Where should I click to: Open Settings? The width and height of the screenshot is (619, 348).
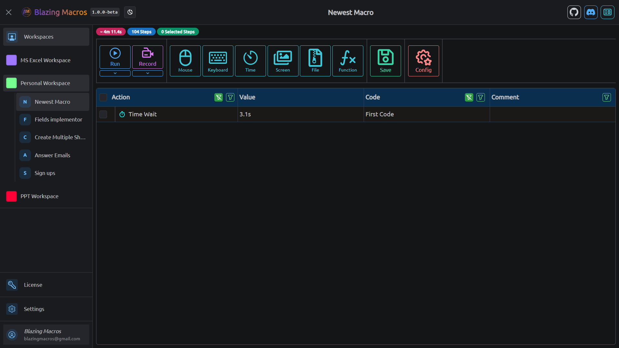(46, 309)
